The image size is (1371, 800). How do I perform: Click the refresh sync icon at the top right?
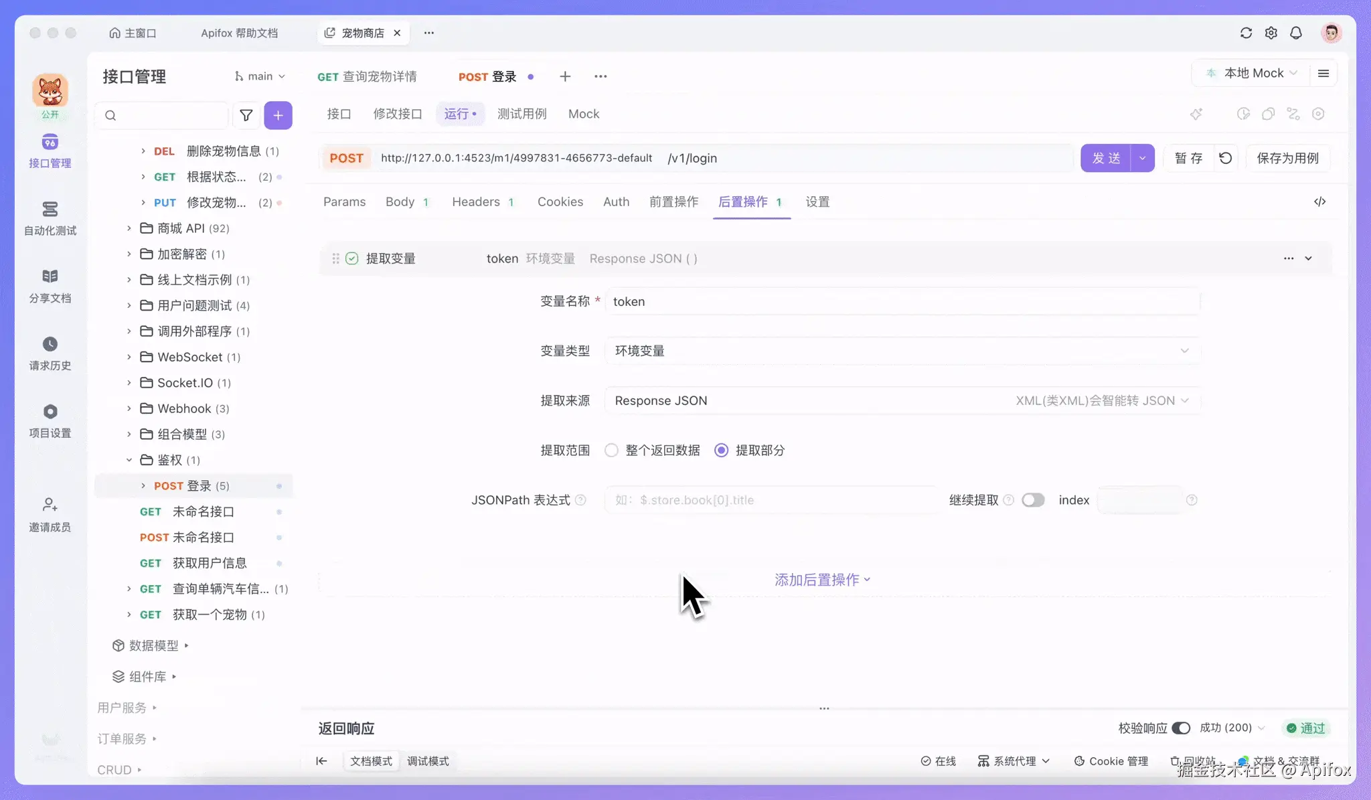click(1246, 33)
